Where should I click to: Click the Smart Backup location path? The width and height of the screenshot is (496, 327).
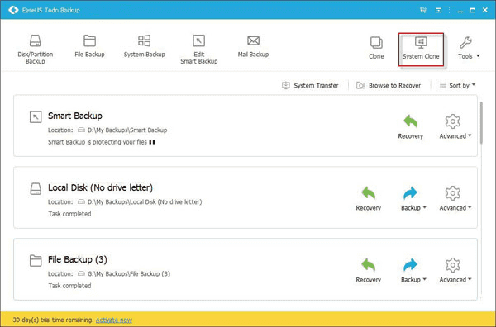[127, 130]
